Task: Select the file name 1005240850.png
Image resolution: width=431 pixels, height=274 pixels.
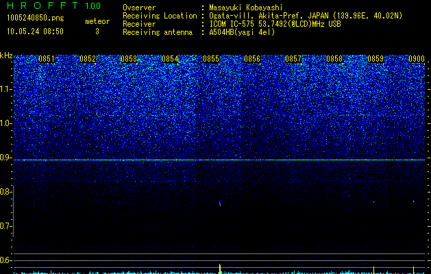Action: pyautogui.click(x=36, y=18)
